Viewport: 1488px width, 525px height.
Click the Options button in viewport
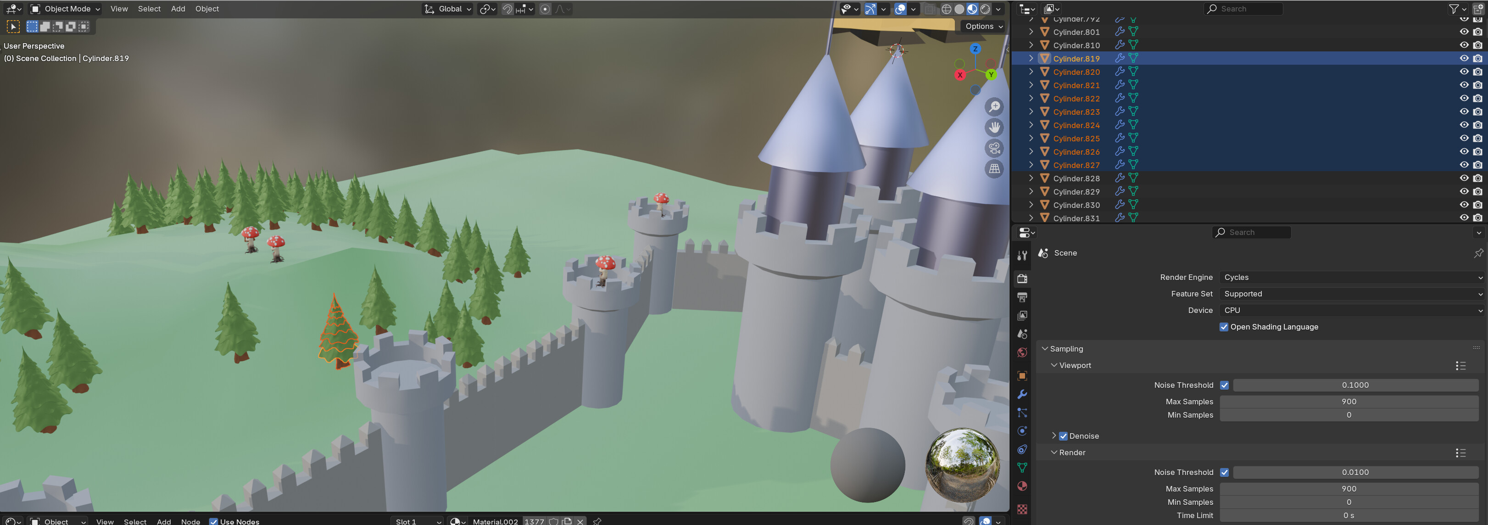[x=983, y=26]
